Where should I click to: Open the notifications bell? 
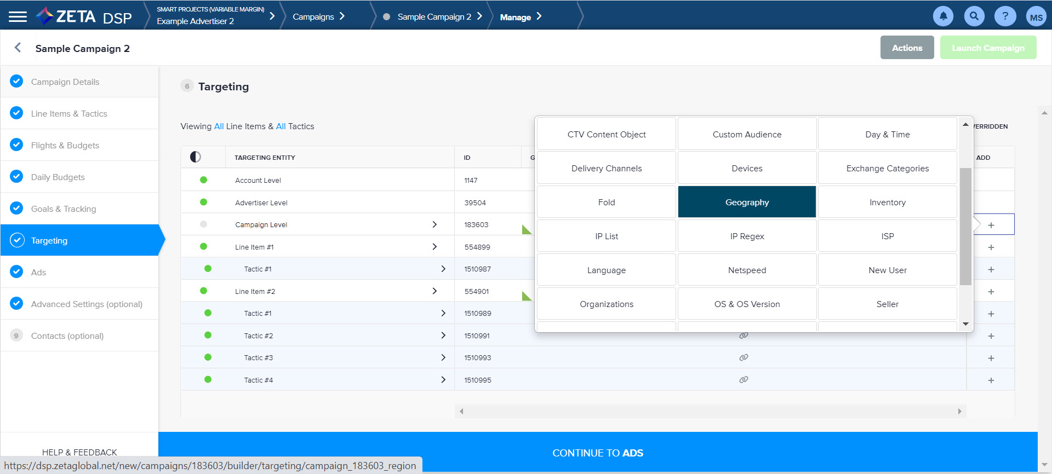coord(943,16)
